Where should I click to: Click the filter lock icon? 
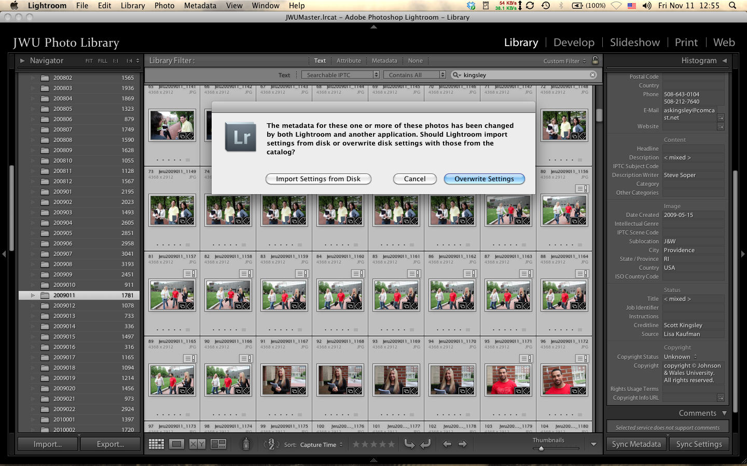tap(596, 60)
